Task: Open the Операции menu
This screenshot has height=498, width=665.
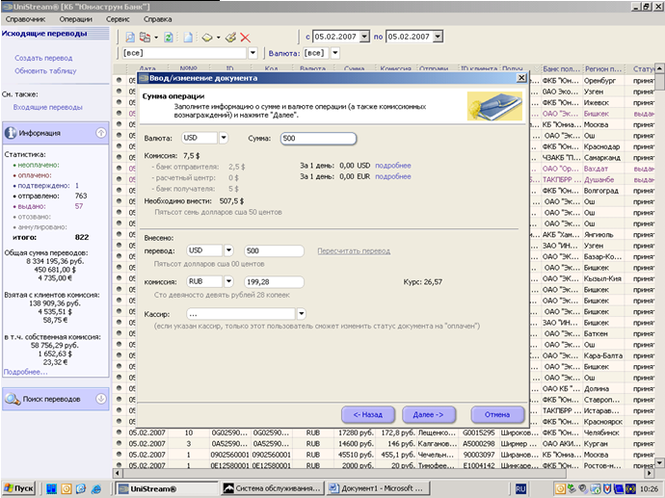Action: [76, 19]
